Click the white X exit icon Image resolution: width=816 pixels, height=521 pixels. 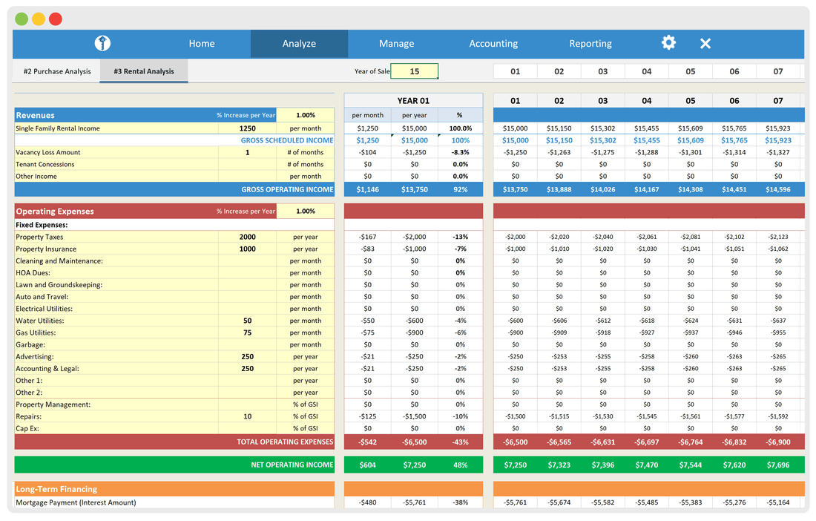tap(705, 43)
